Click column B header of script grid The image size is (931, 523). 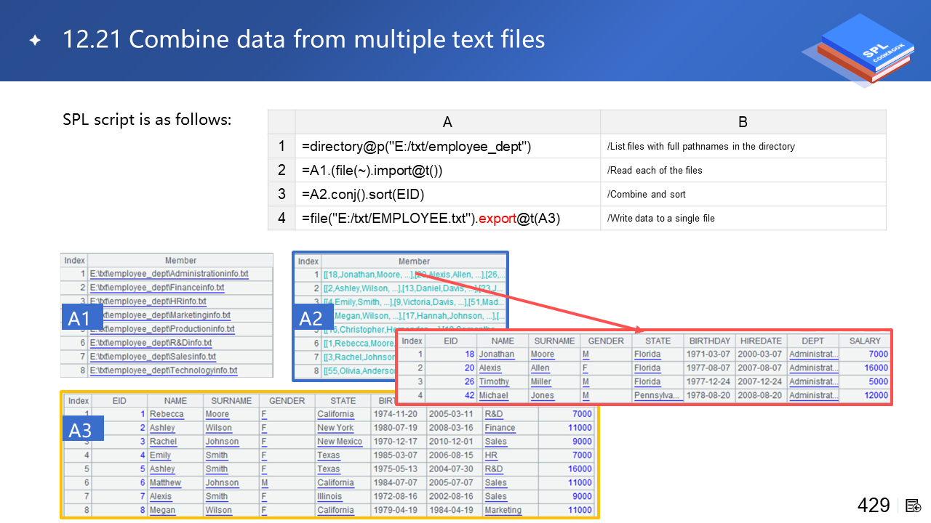[x=743, y=122]
